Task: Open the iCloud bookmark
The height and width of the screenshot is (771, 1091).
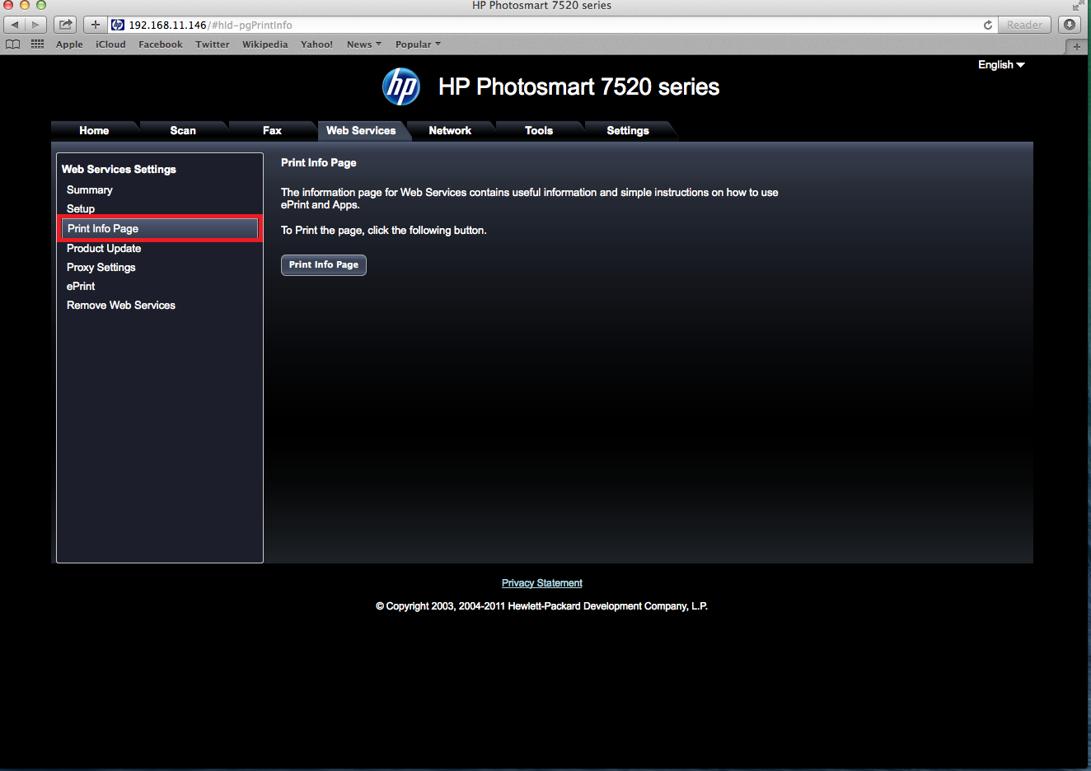Action: [110, 44]
